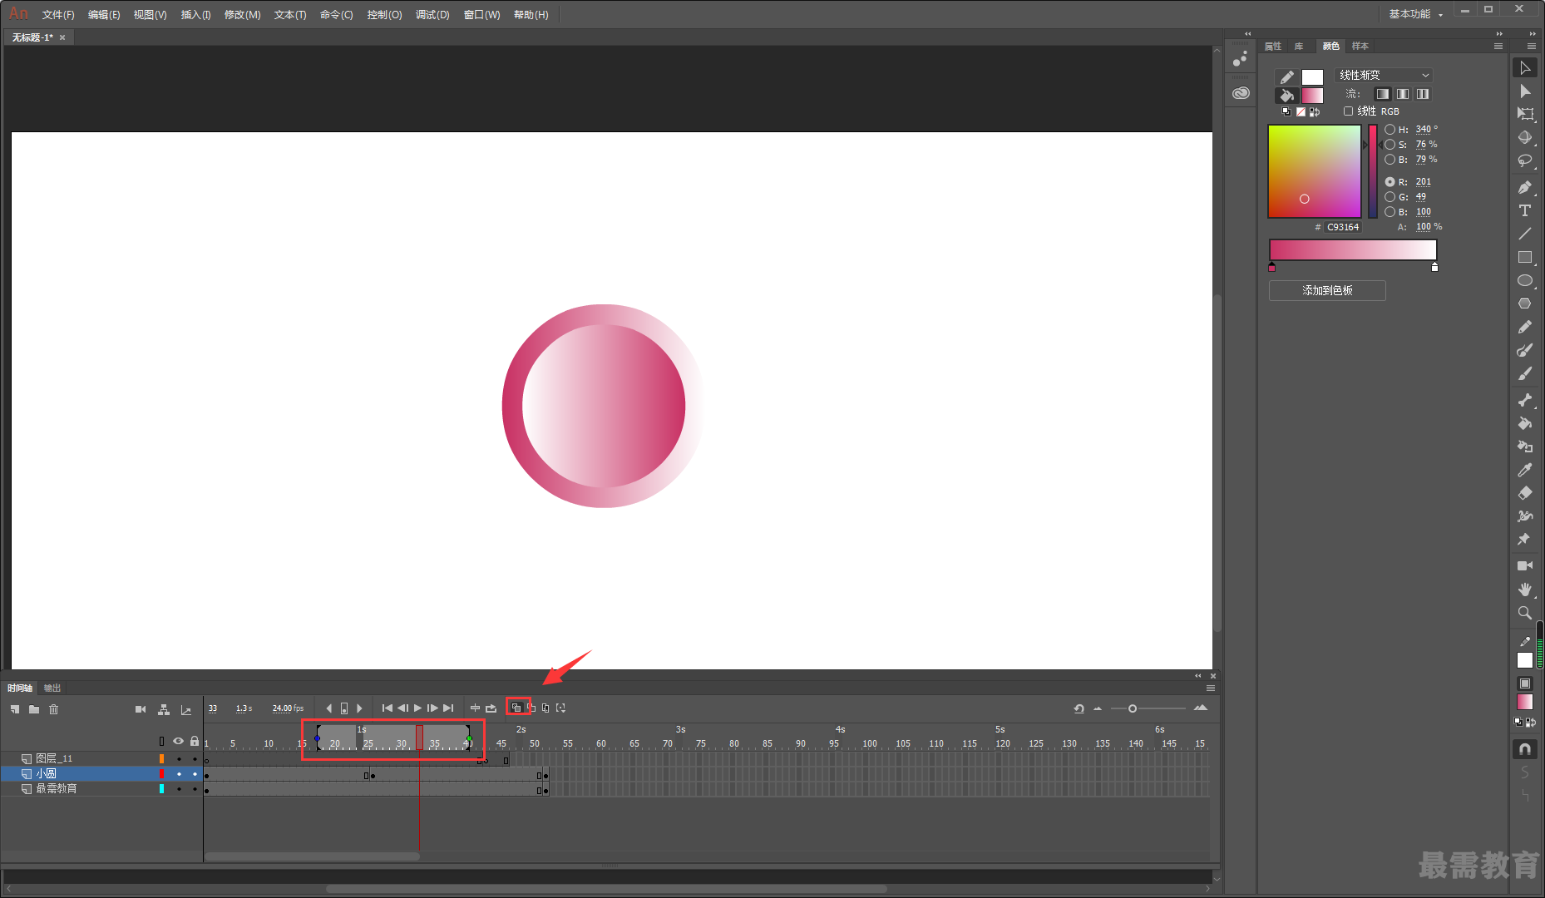Select the H hue radio button
The height and width of the screenshot is (898, 1545).
[1390, 130]
